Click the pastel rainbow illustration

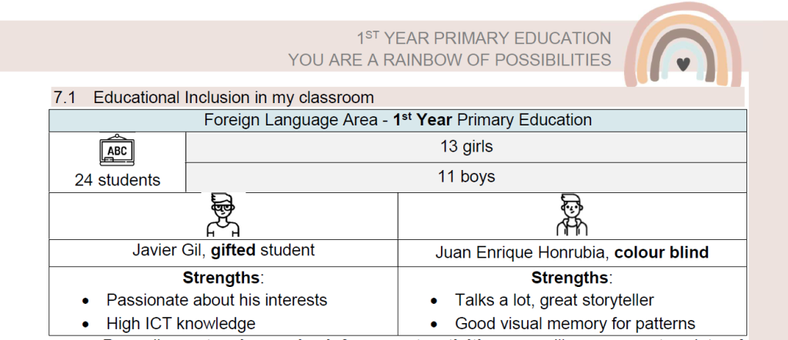coord(681,46)
